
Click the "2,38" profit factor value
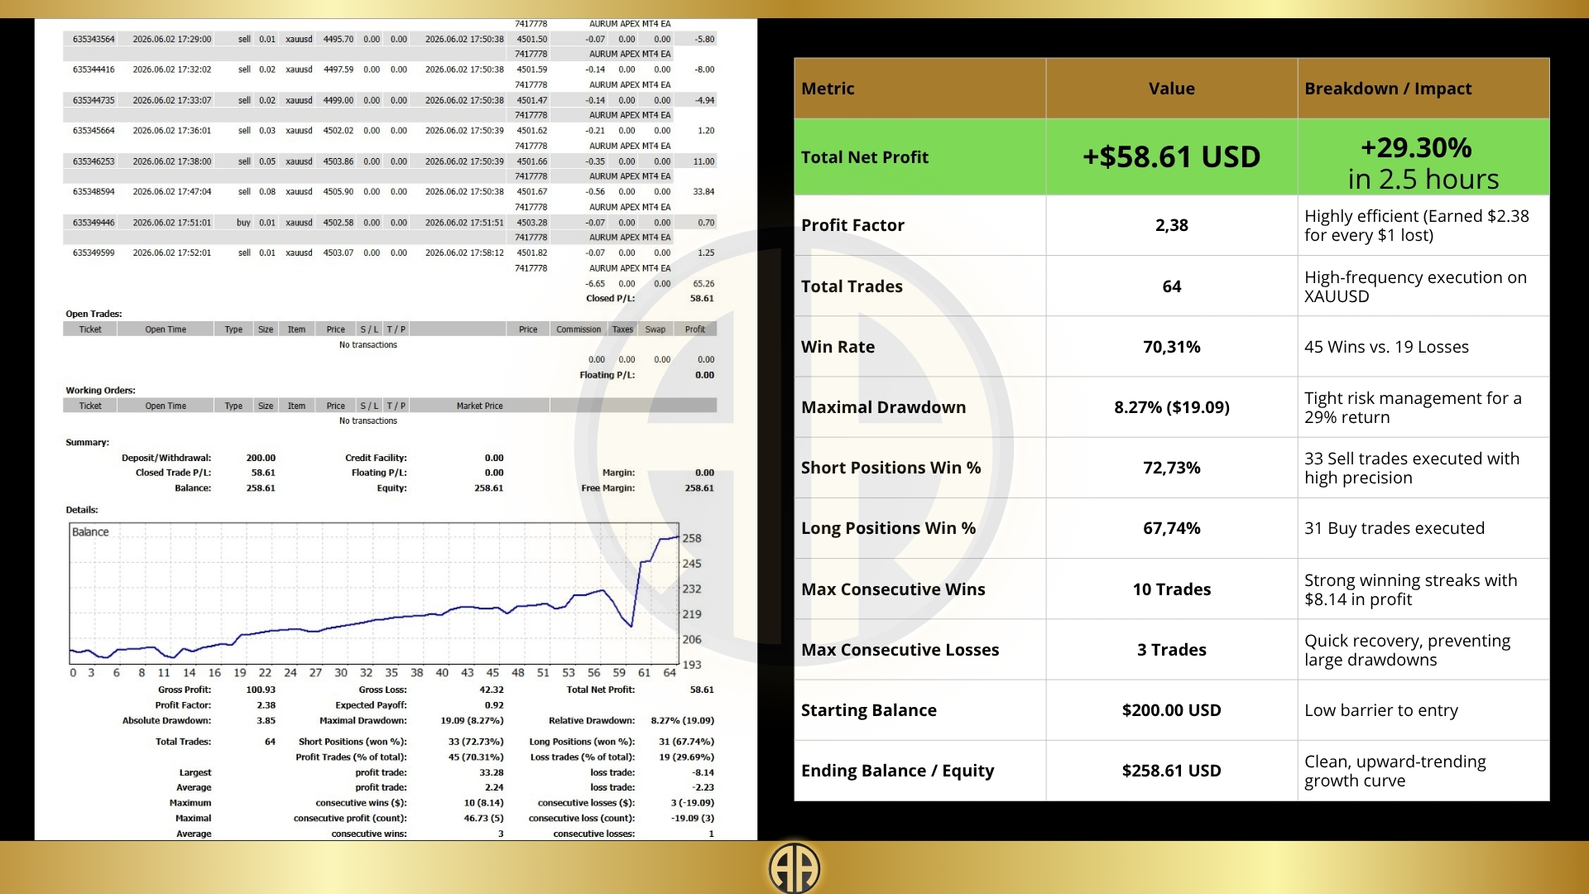pos(1171,225)
